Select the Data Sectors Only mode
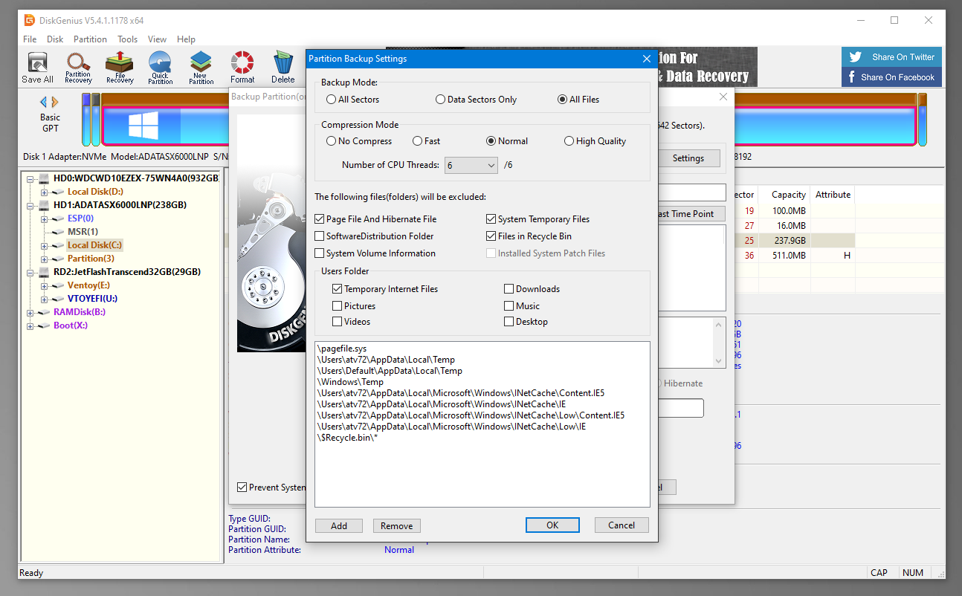The height and width of the screenshot is (596, 962). coord(441,100)
